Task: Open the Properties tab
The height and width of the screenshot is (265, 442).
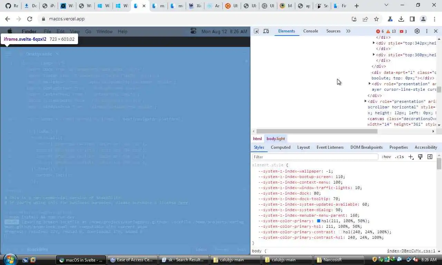Action: click(398, 147)
